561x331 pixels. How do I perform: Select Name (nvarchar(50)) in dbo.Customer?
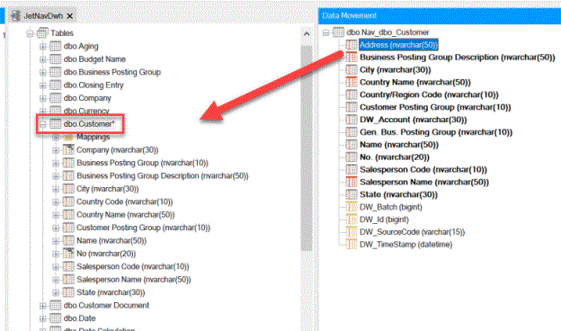click(x=111, y=240)
